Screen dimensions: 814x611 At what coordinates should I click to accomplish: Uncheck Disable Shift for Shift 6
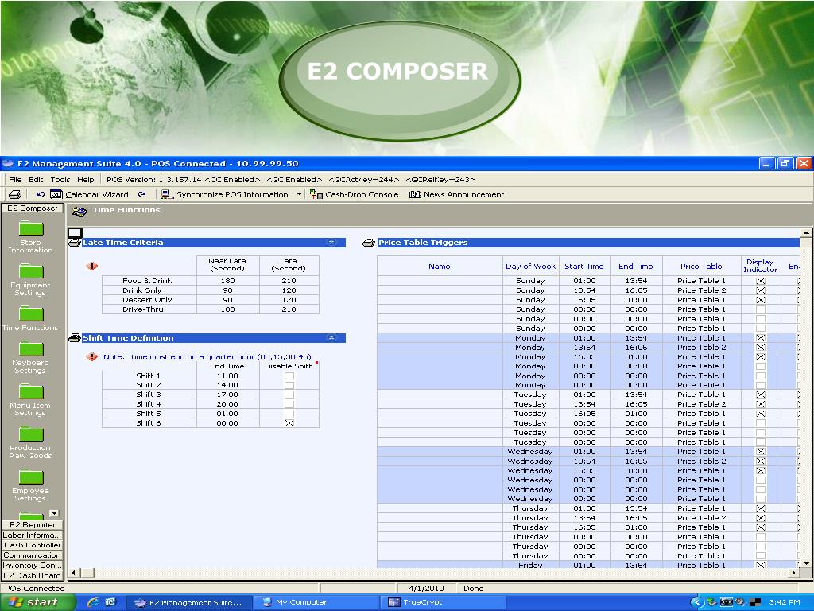tap(289, 423)
